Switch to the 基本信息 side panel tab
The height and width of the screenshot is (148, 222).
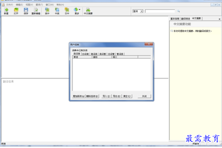(174, 19)
